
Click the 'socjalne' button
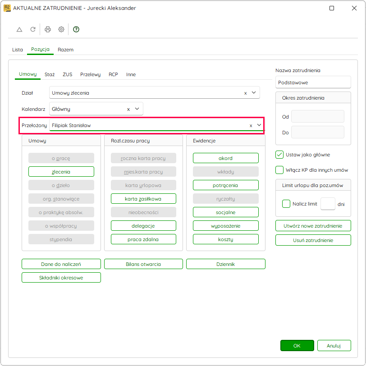[x=226, y=212]
